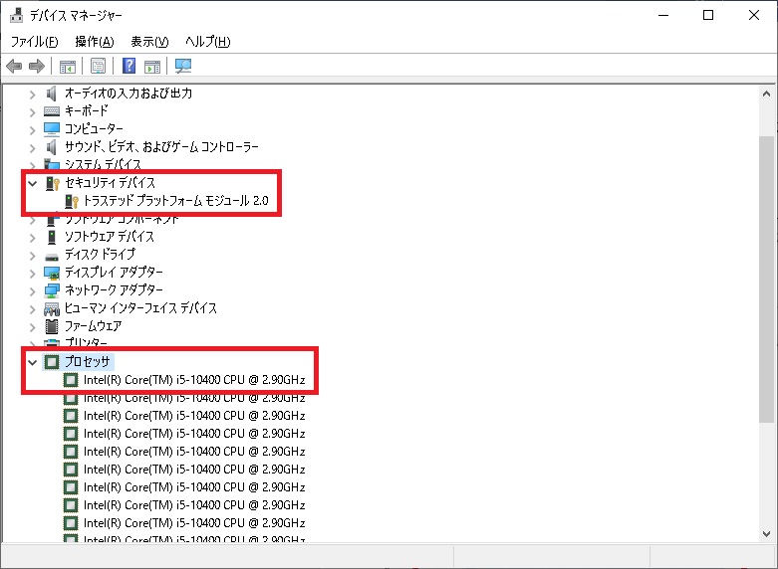Screen dimensions: 778x569
Task: Minimize the Device Manager window
Action: [x=663, y=15]
